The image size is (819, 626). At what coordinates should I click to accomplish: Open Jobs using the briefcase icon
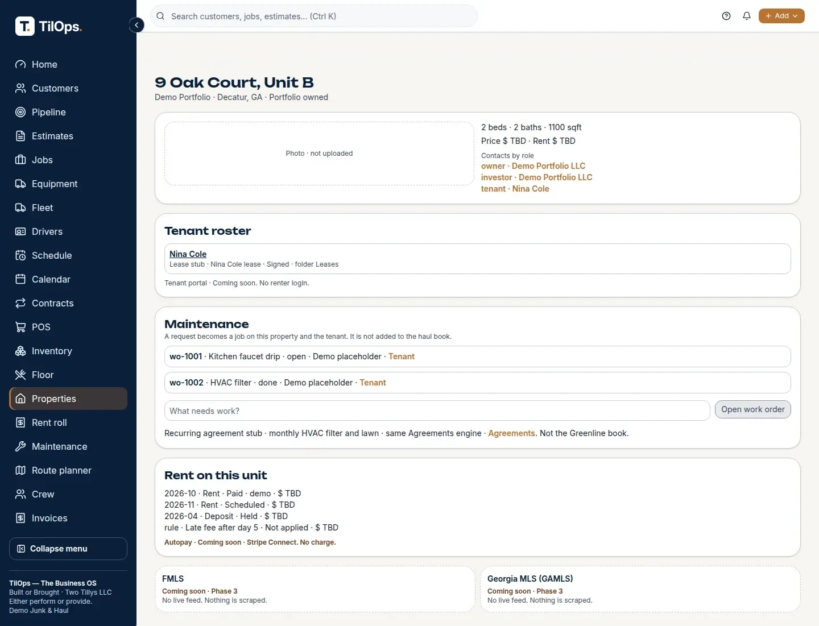coord(20,160)
